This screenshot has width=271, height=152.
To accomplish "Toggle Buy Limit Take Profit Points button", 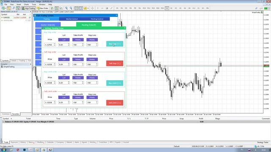I will [x=78, y=78].
